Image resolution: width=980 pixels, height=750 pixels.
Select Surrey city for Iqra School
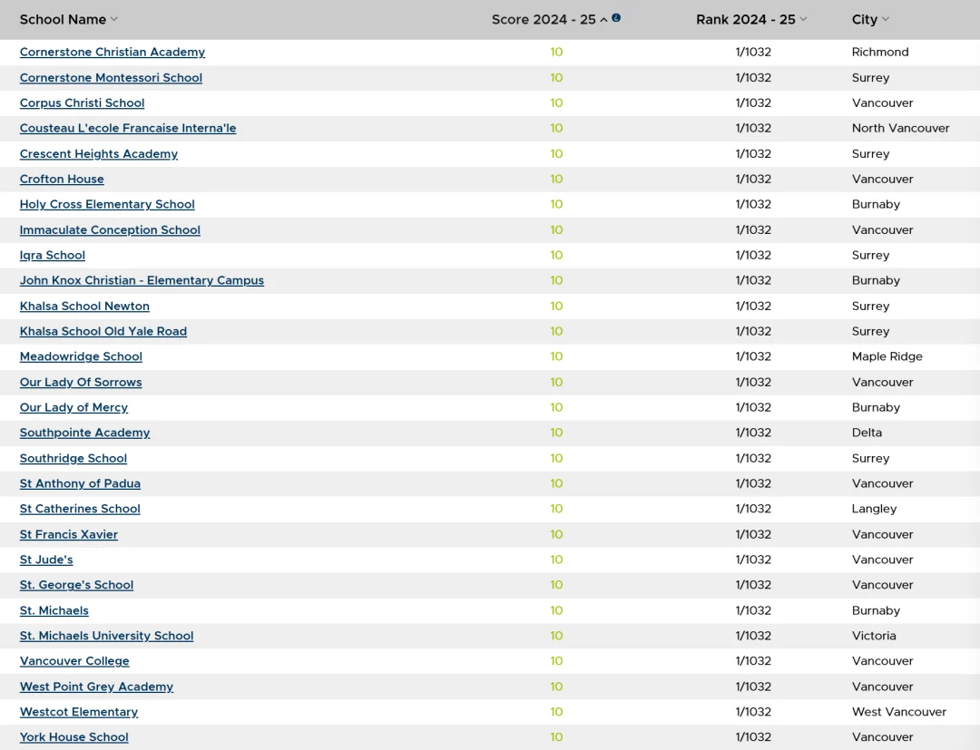point(870,255)
